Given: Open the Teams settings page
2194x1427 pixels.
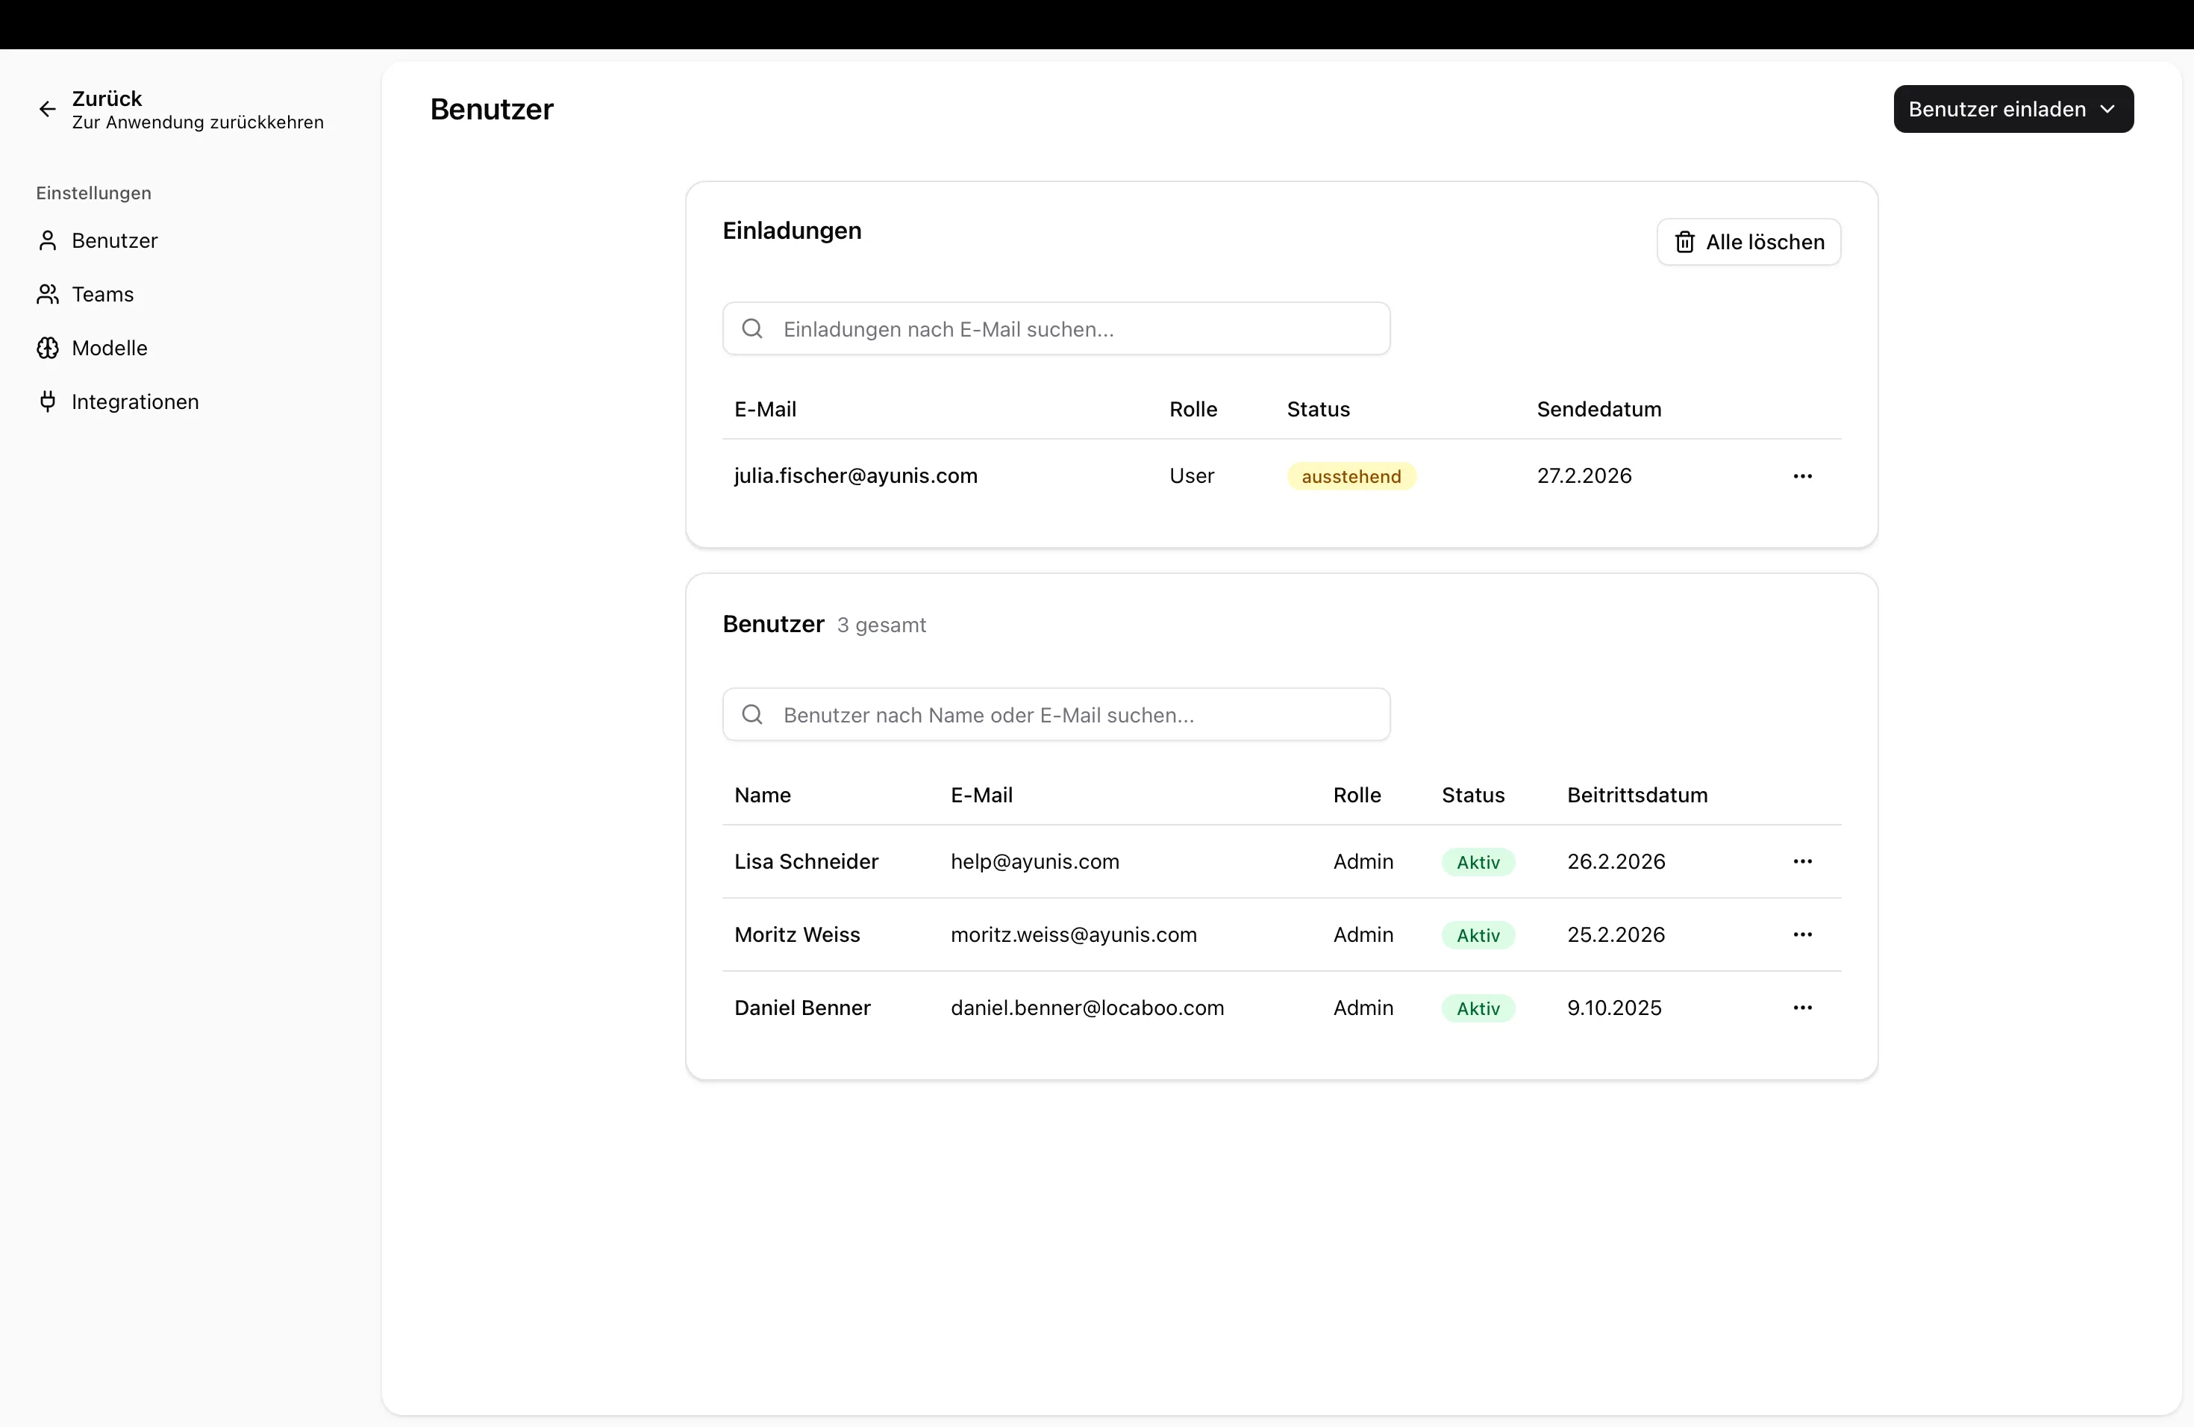Looking at the screenshot, I should coord(103,294).
